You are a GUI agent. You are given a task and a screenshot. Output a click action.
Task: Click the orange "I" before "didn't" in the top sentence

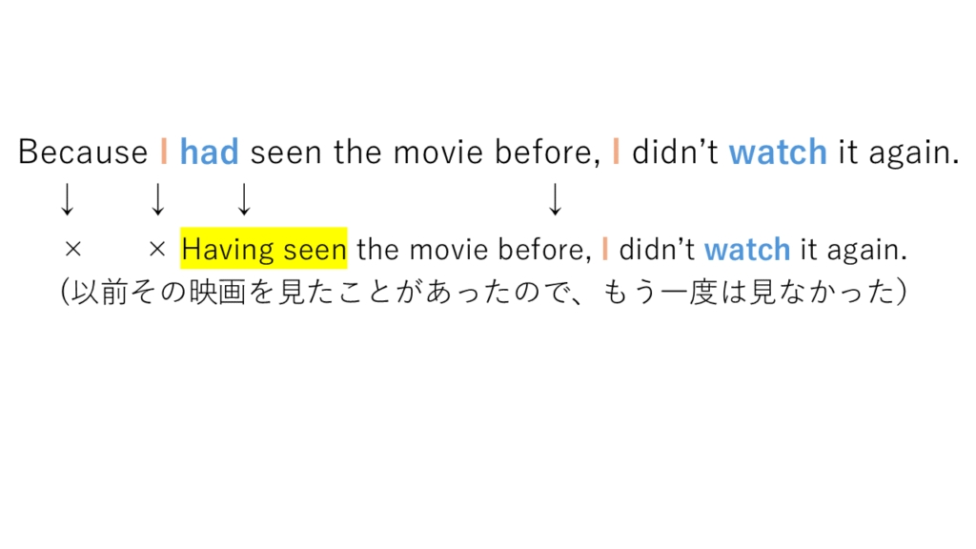pyautogui.click(x=616, y=152)
